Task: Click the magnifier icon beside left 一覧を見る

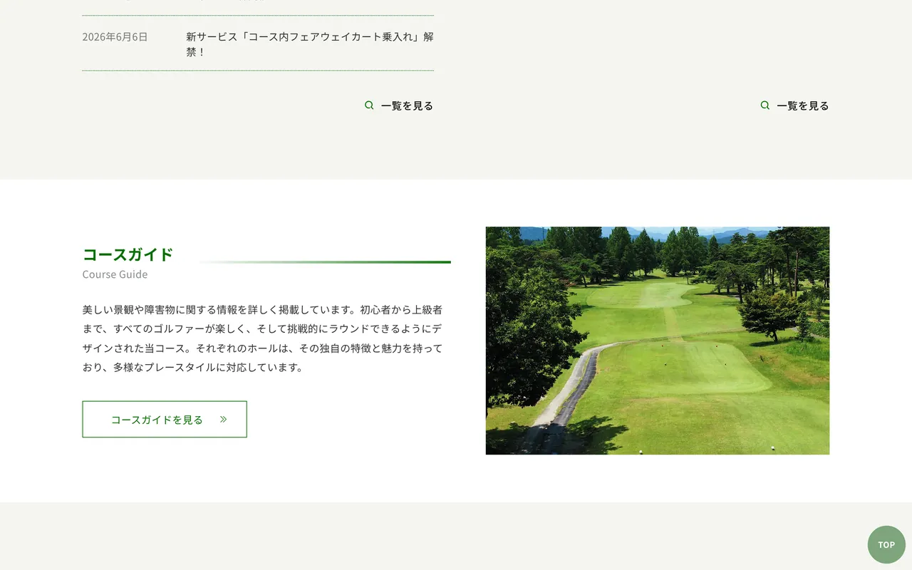Action: [369, 105]
